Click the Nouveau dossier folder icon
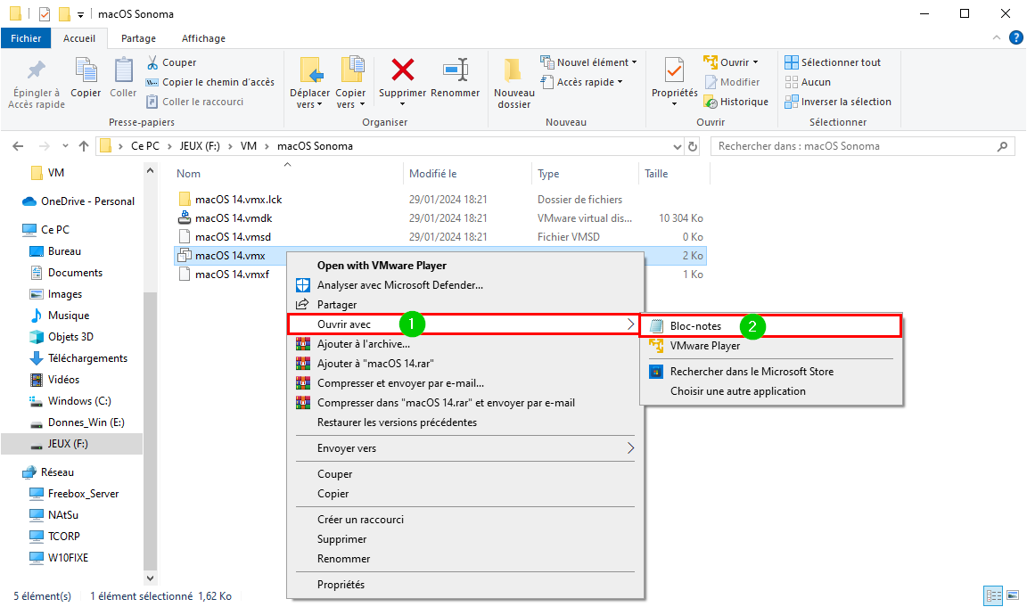Image resolution: width=1027 pixels, height=607 pixels. click(513, 70)
